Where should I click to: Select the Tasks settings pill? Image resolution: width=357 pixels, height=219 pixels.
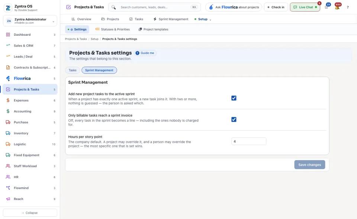(x=73, y=70)
